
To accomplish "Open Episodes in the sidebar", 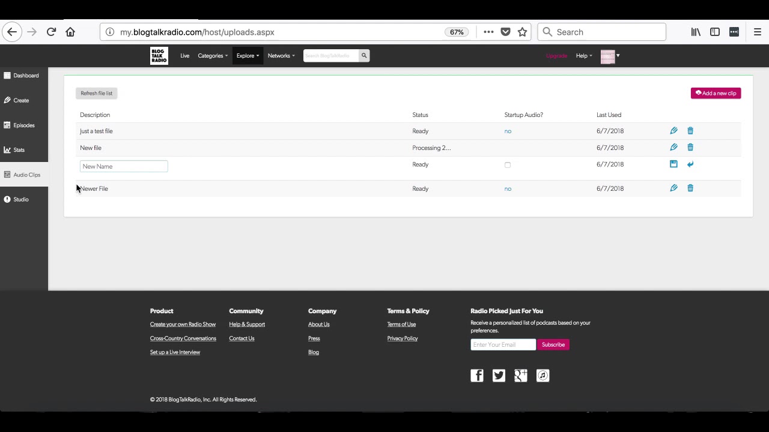I will [x=19, y=125].
